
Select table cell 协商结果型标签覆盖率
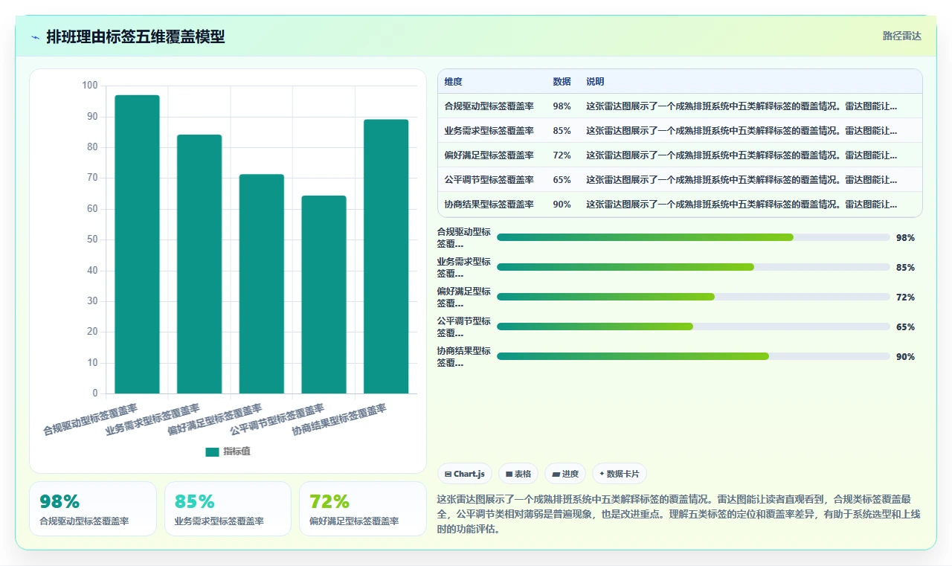click(x=489, y=205)
